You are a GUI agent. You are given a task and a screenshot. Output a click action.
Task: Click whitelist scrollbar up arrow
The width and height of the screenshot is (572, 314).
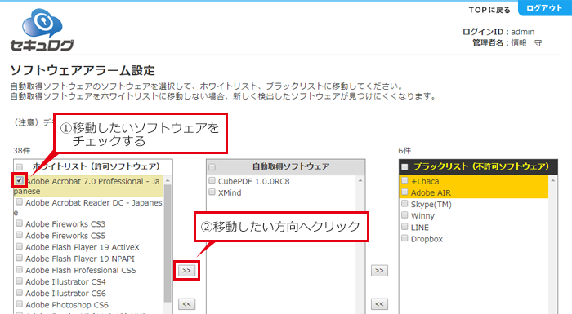pos(168,181)
